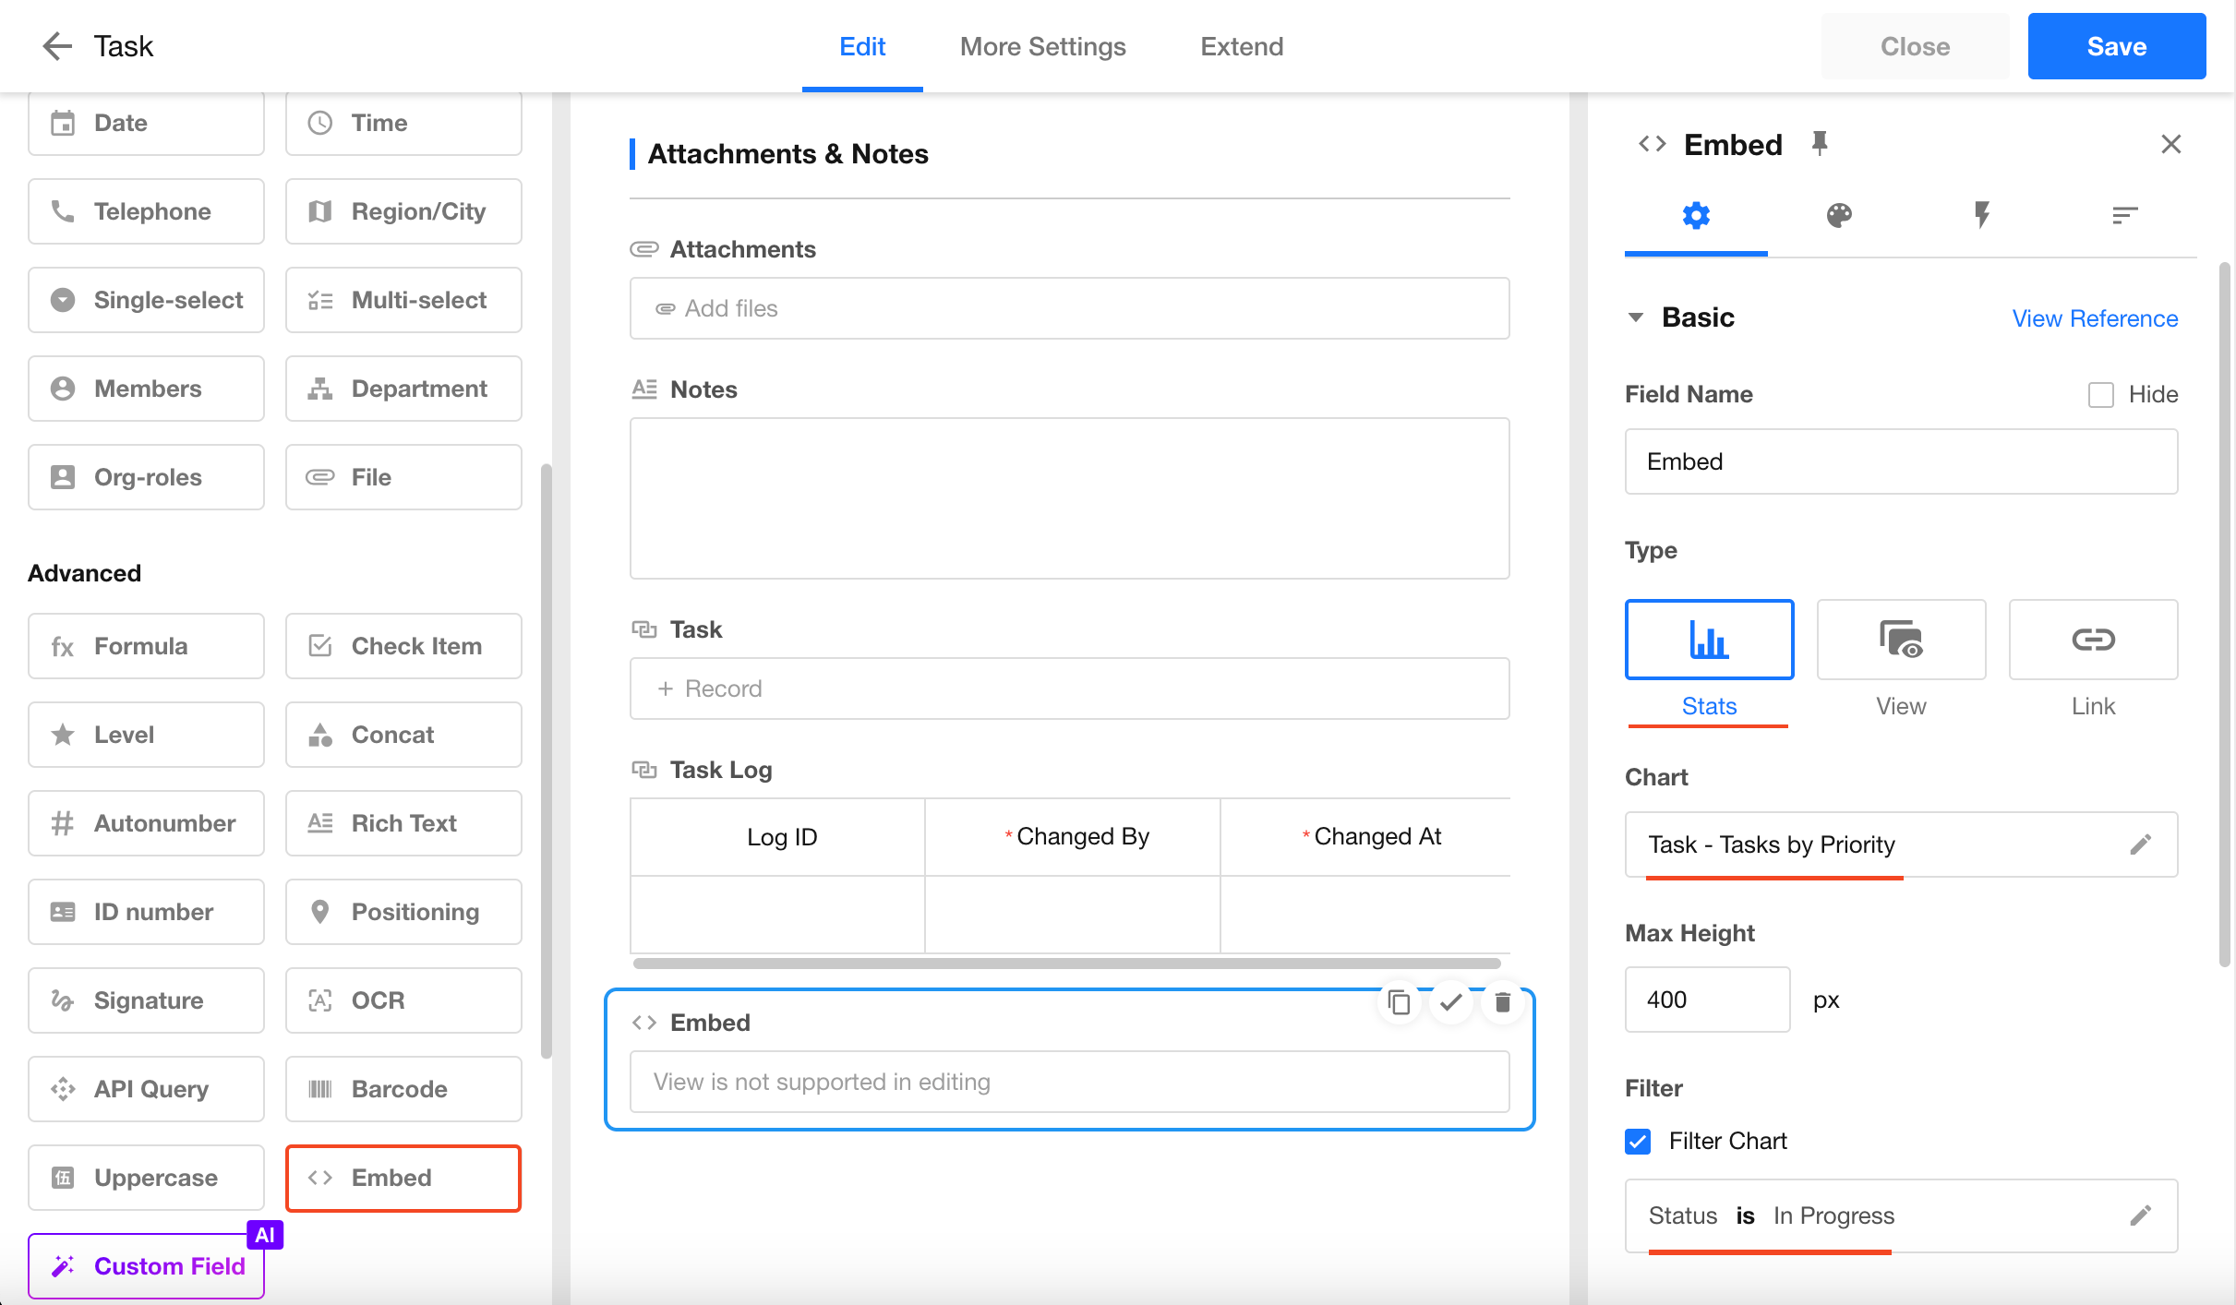
Task: Add a Multi-select field
Action: click(403, 300)
